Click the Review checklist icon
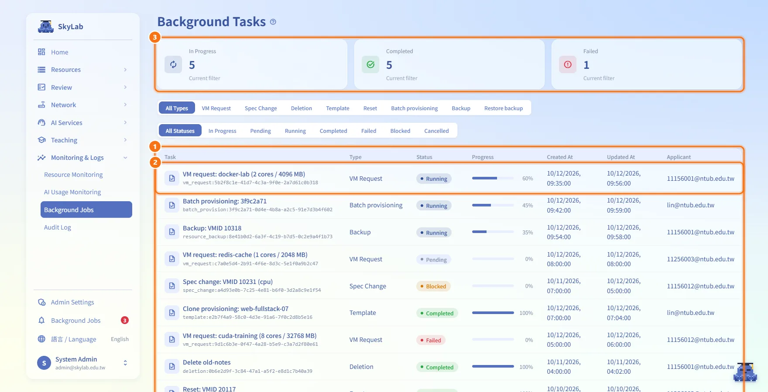768x392 pixels. pos(41,87)
